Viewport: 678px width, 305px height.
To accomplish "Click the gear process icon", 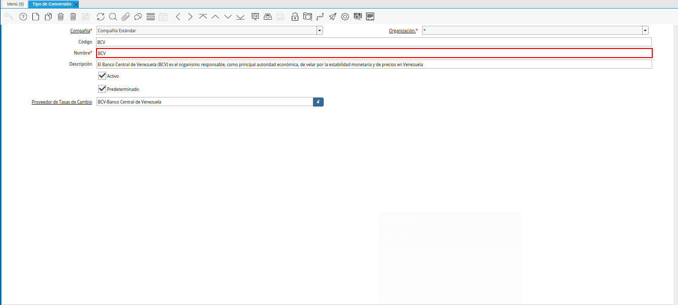I will (x=345, y=17).
